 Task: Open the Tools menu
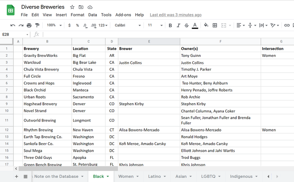[x=106, y=15]
